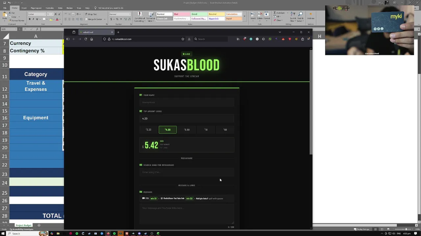Switch to Excel Page Layout tab

click(x=36, y=8)
